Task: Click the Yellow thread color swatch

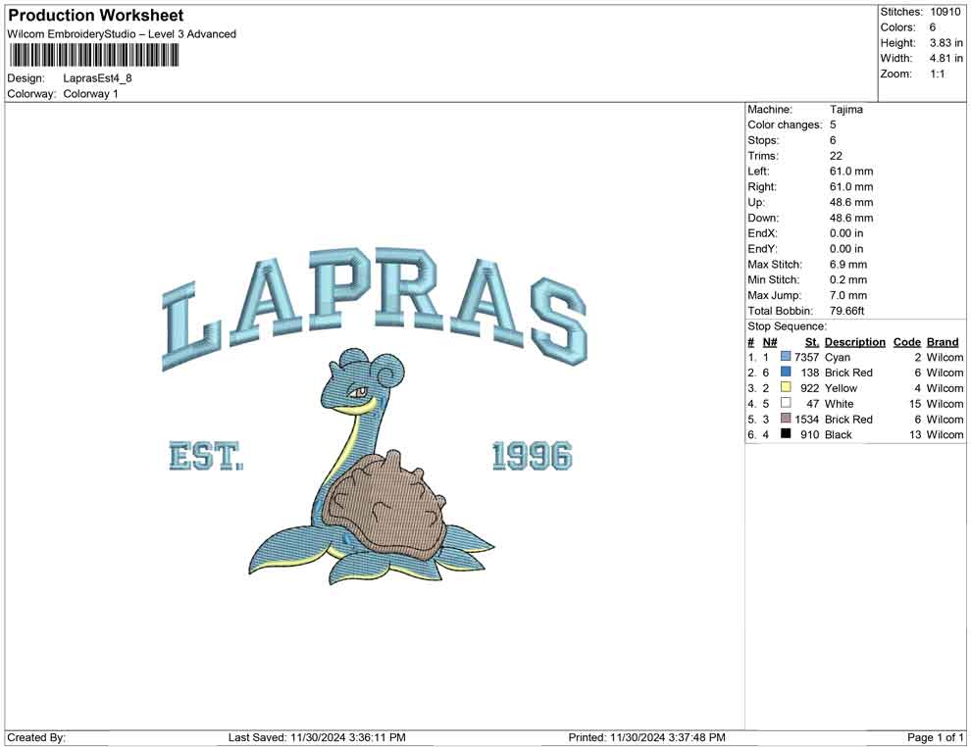Action: 786,387
